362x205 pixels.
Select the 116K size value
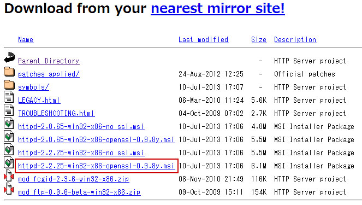point(259,179)
